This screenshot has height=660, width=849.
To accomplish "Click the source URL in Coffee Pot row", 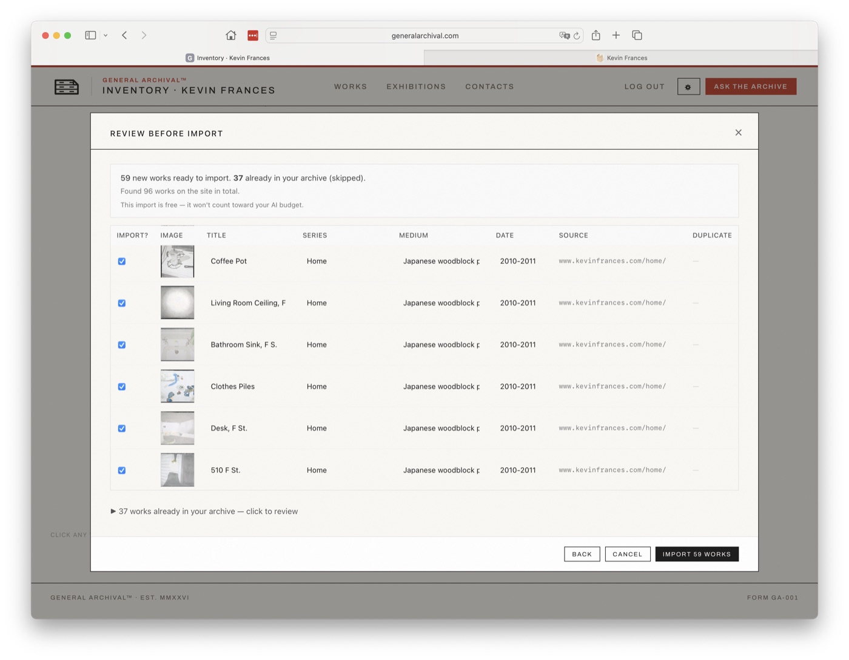I will (612, 261).
